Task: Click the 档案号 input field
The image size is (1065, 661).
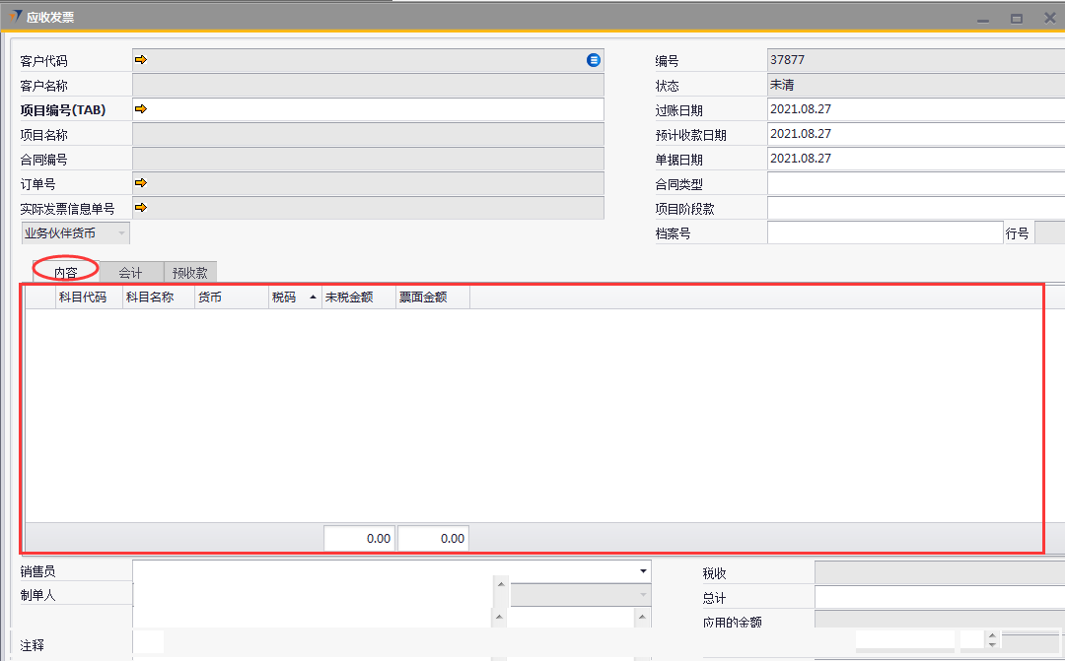Action: (x=884, y=232)
